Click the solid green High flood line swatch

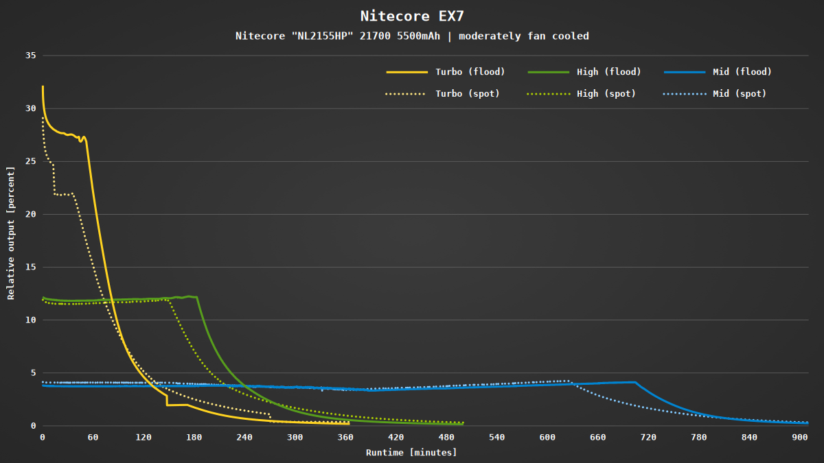tap(549, 72)
